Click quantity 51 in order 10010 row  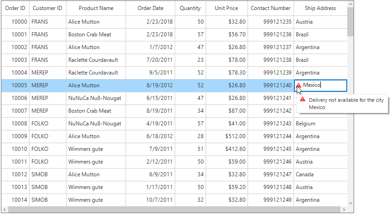coord(191,149)
